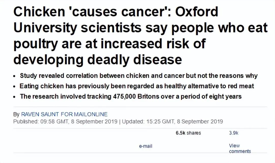Click the words 'developing deadly disease' in headline
This screenshot has height=163, width=275.
98,60
